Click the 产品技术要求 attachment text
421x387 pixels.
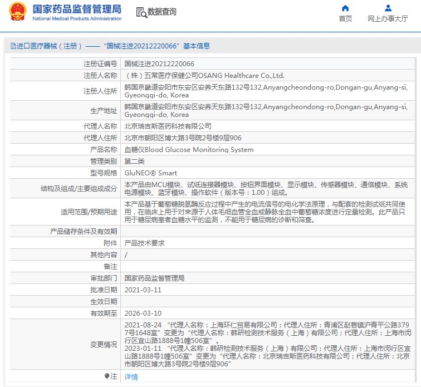[x=144, y=243]
